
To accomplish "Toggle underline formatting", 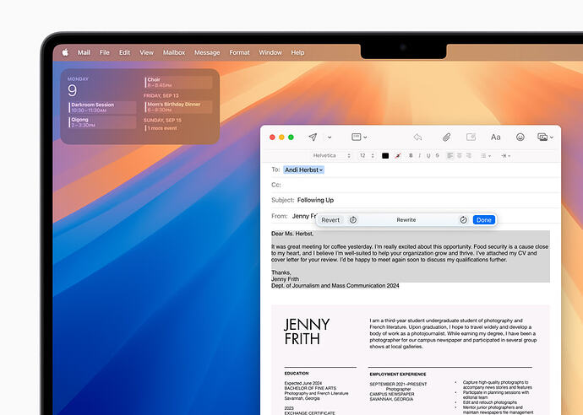I will coord(428,155).
